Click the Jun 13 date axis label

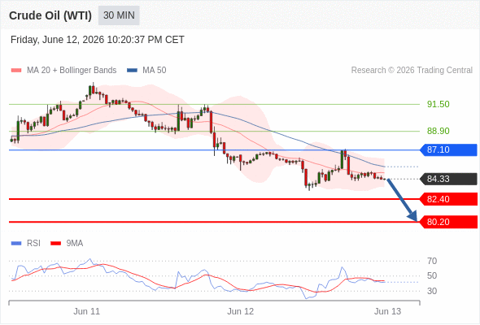387,311
